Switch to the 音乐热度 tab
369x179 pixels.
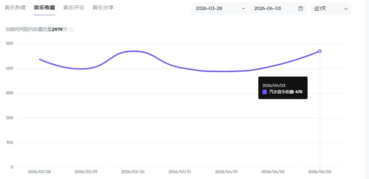point(15,7)
